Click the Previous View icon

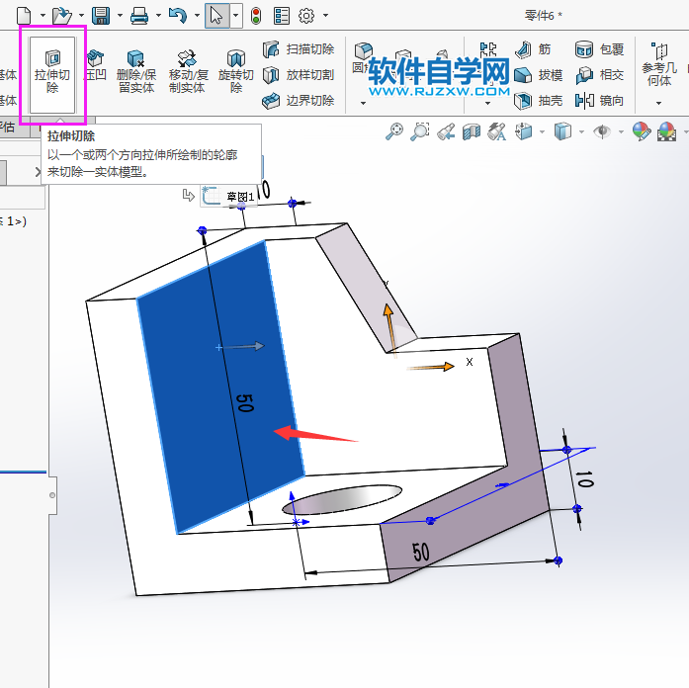point(446,131)
